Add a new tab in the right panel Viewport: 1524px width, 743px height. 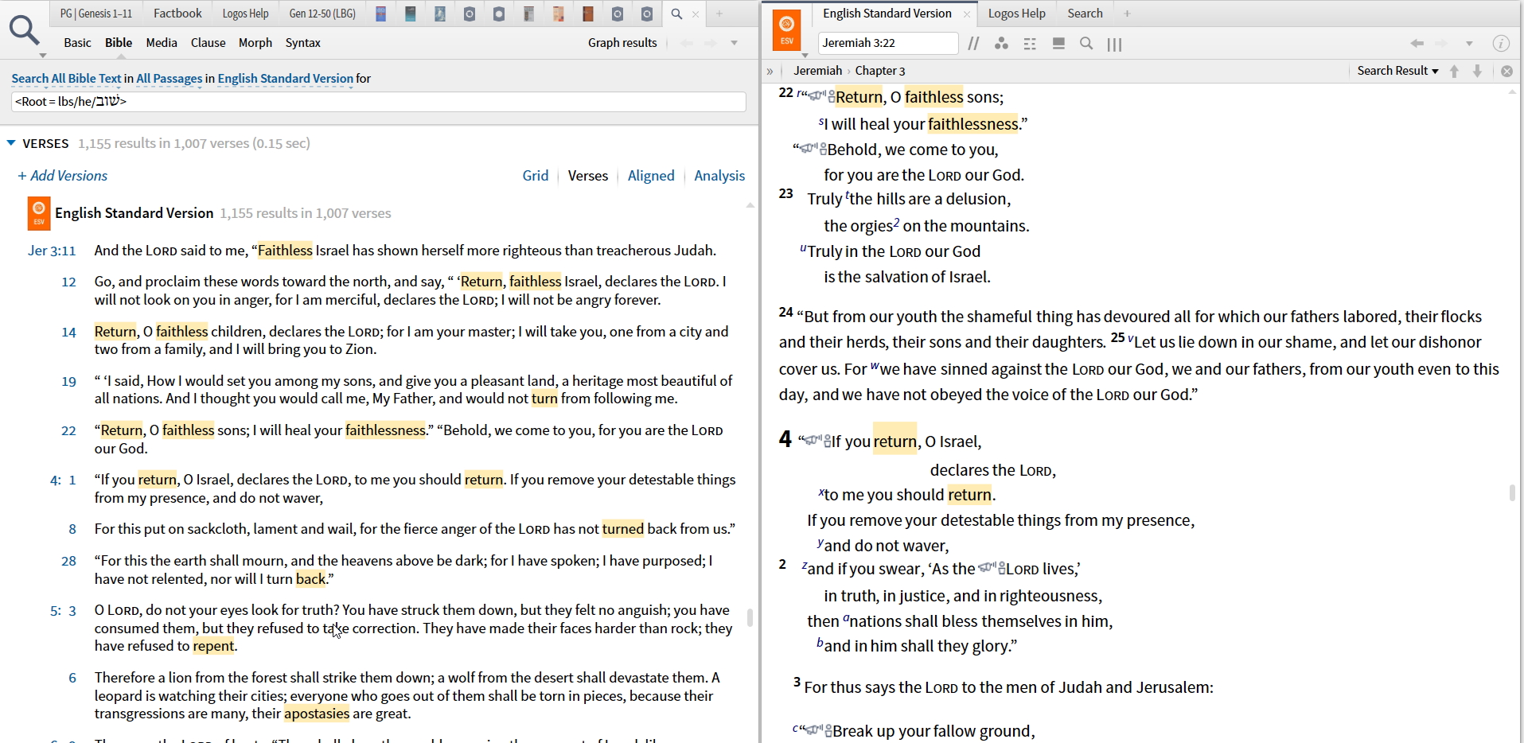tap(1127, 14)
